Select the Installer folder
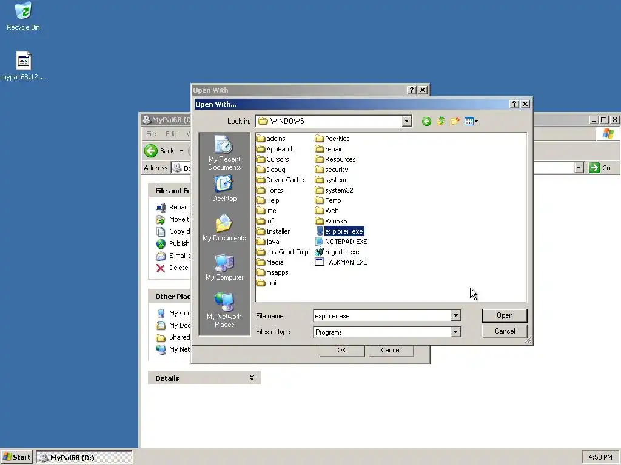 (274, 231)
